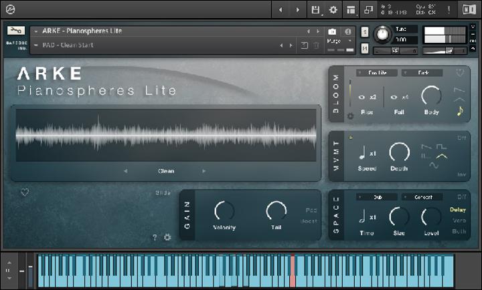Image resolution: width=482 pixels, height=290 pixels.
Task: Open the Purge dropdown menu
Action: [x=339, y=41]
